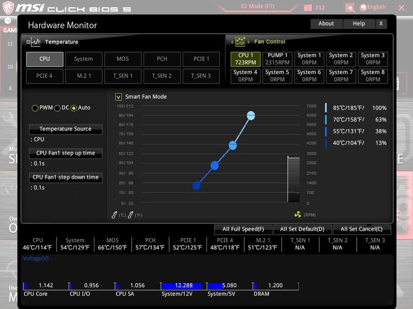Close Hardware Monitor with the X button

click(x=381, y=24)
